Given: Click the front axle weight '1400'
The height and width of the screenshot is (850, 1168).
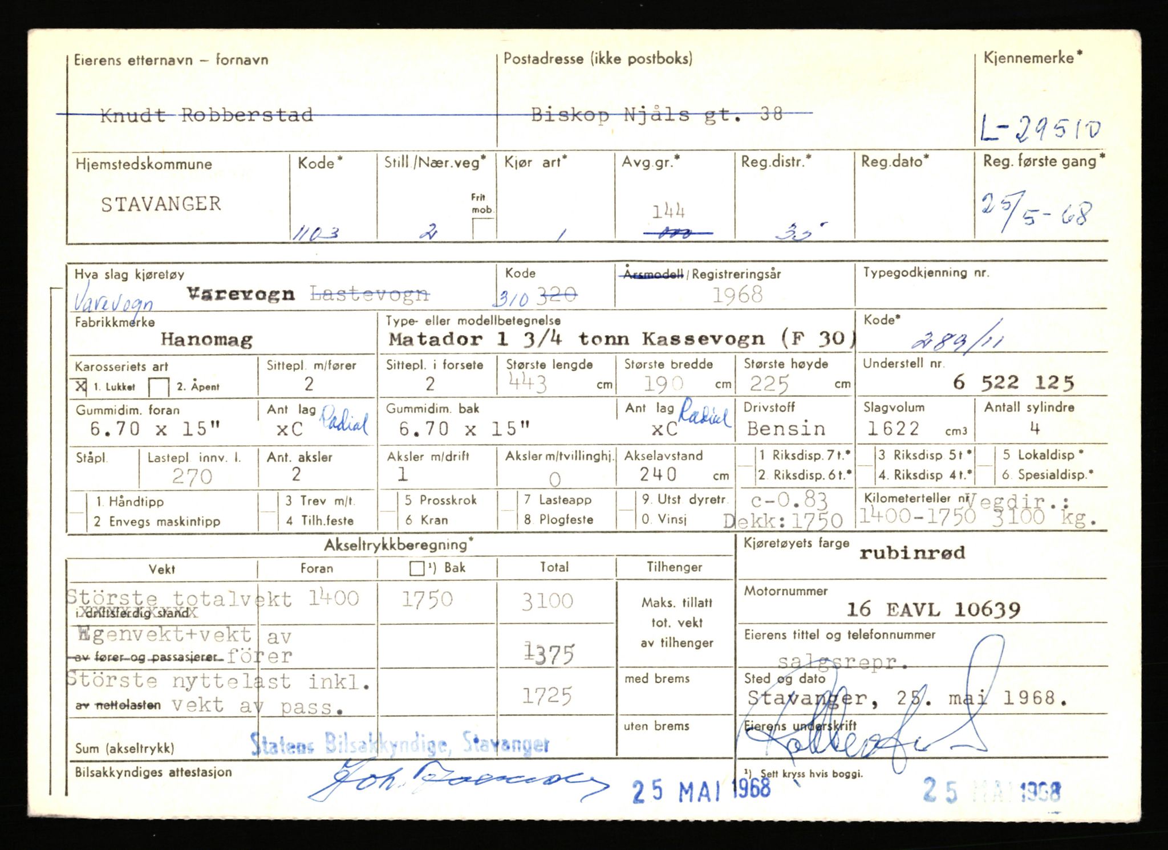Looking at the screenshot, I should point(334,598).
